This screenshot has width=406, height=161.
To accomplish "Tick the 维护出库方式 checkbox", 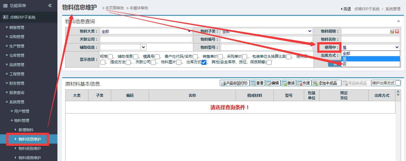I will point(398,83).
